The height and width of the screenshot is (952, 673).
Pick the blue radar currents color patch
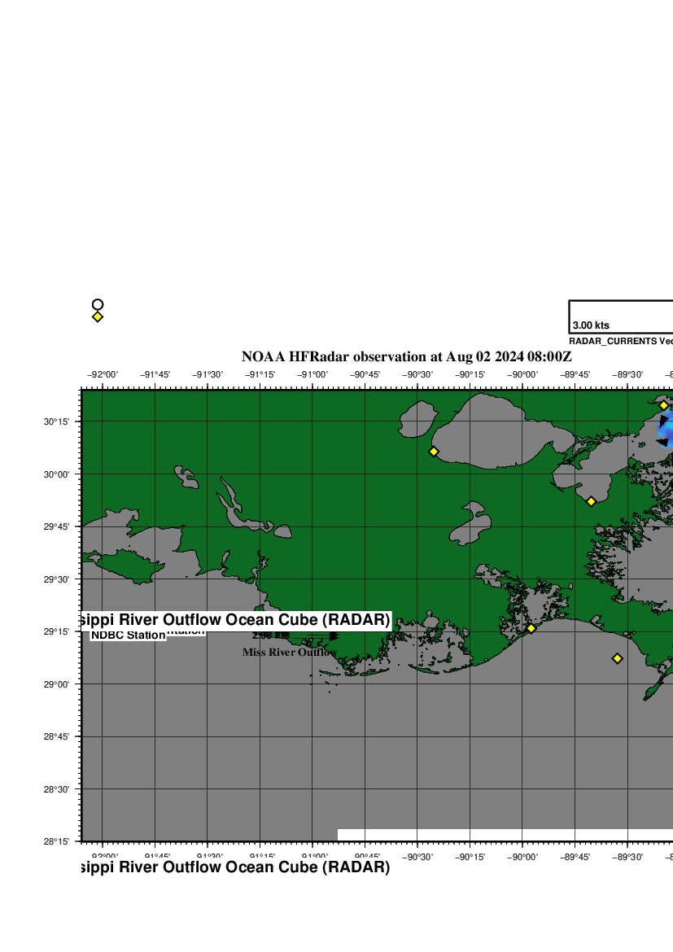coord(664,431)
